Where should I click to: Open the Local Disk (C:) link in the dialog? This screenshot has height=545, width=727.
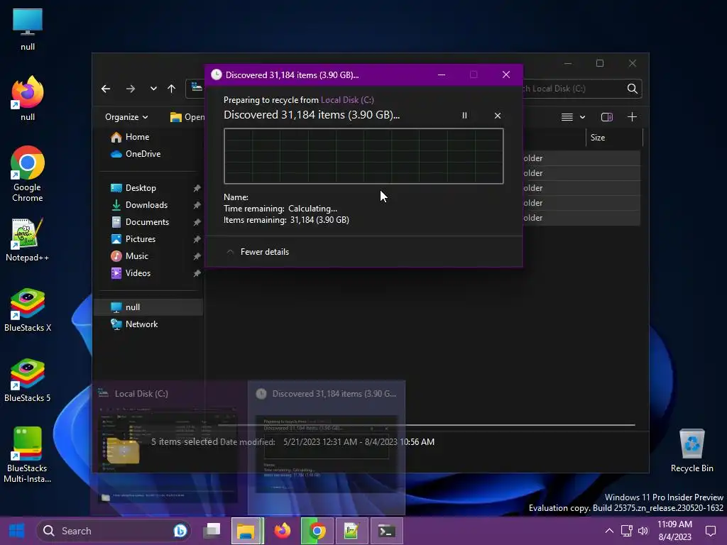[347, 99]
